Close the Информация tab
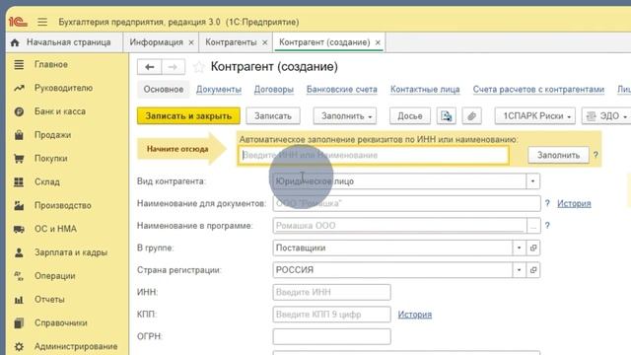Viewport: 631px width, 355px height. [x=191, y=42]
